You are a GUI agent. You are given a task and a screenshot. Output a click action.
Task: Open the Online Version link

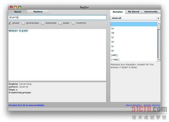(152, 105)
